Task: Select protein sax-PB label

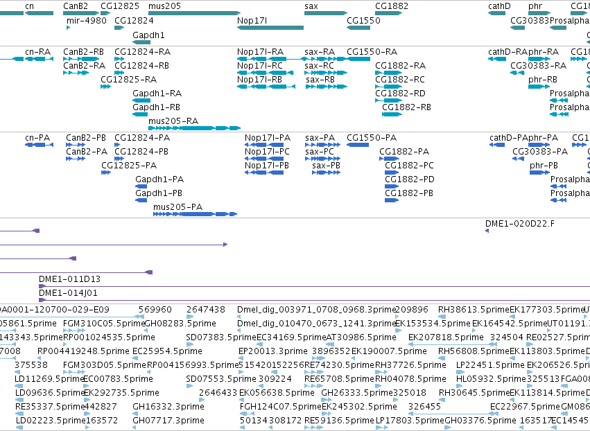Action: click(x=327, y=165)
